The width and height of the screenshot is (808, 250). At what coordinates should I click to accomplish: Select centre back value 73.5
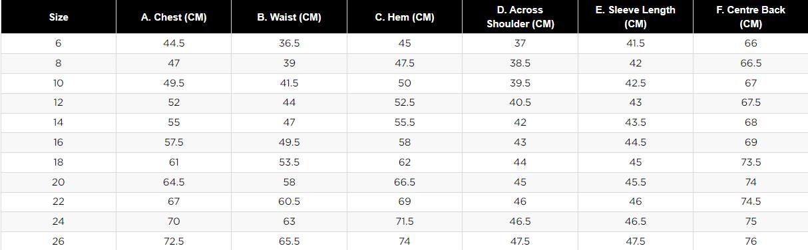(751, 162)
